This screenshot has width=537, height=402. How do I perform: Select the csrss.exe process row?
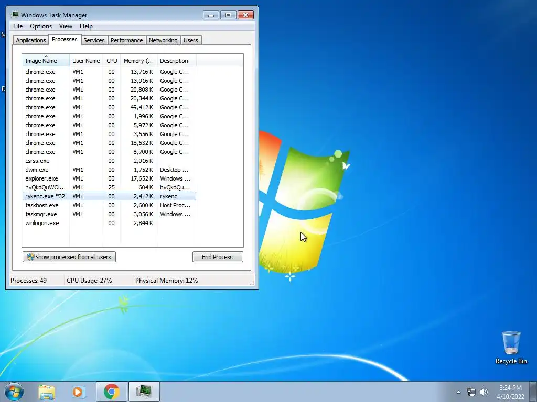pyautogui.click(x=109, y=161)
